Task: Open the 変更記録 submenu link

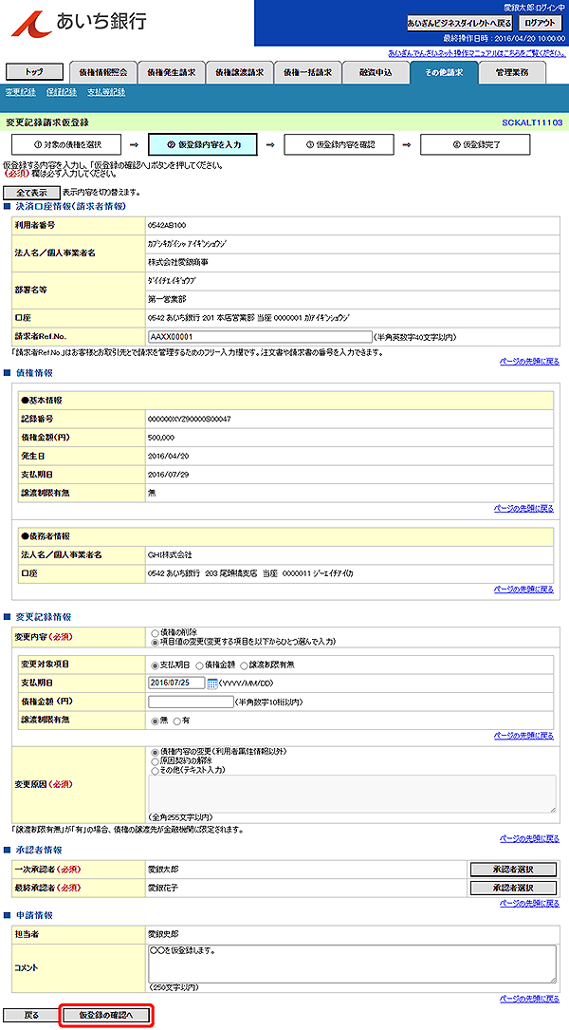Action: [20, 92]
